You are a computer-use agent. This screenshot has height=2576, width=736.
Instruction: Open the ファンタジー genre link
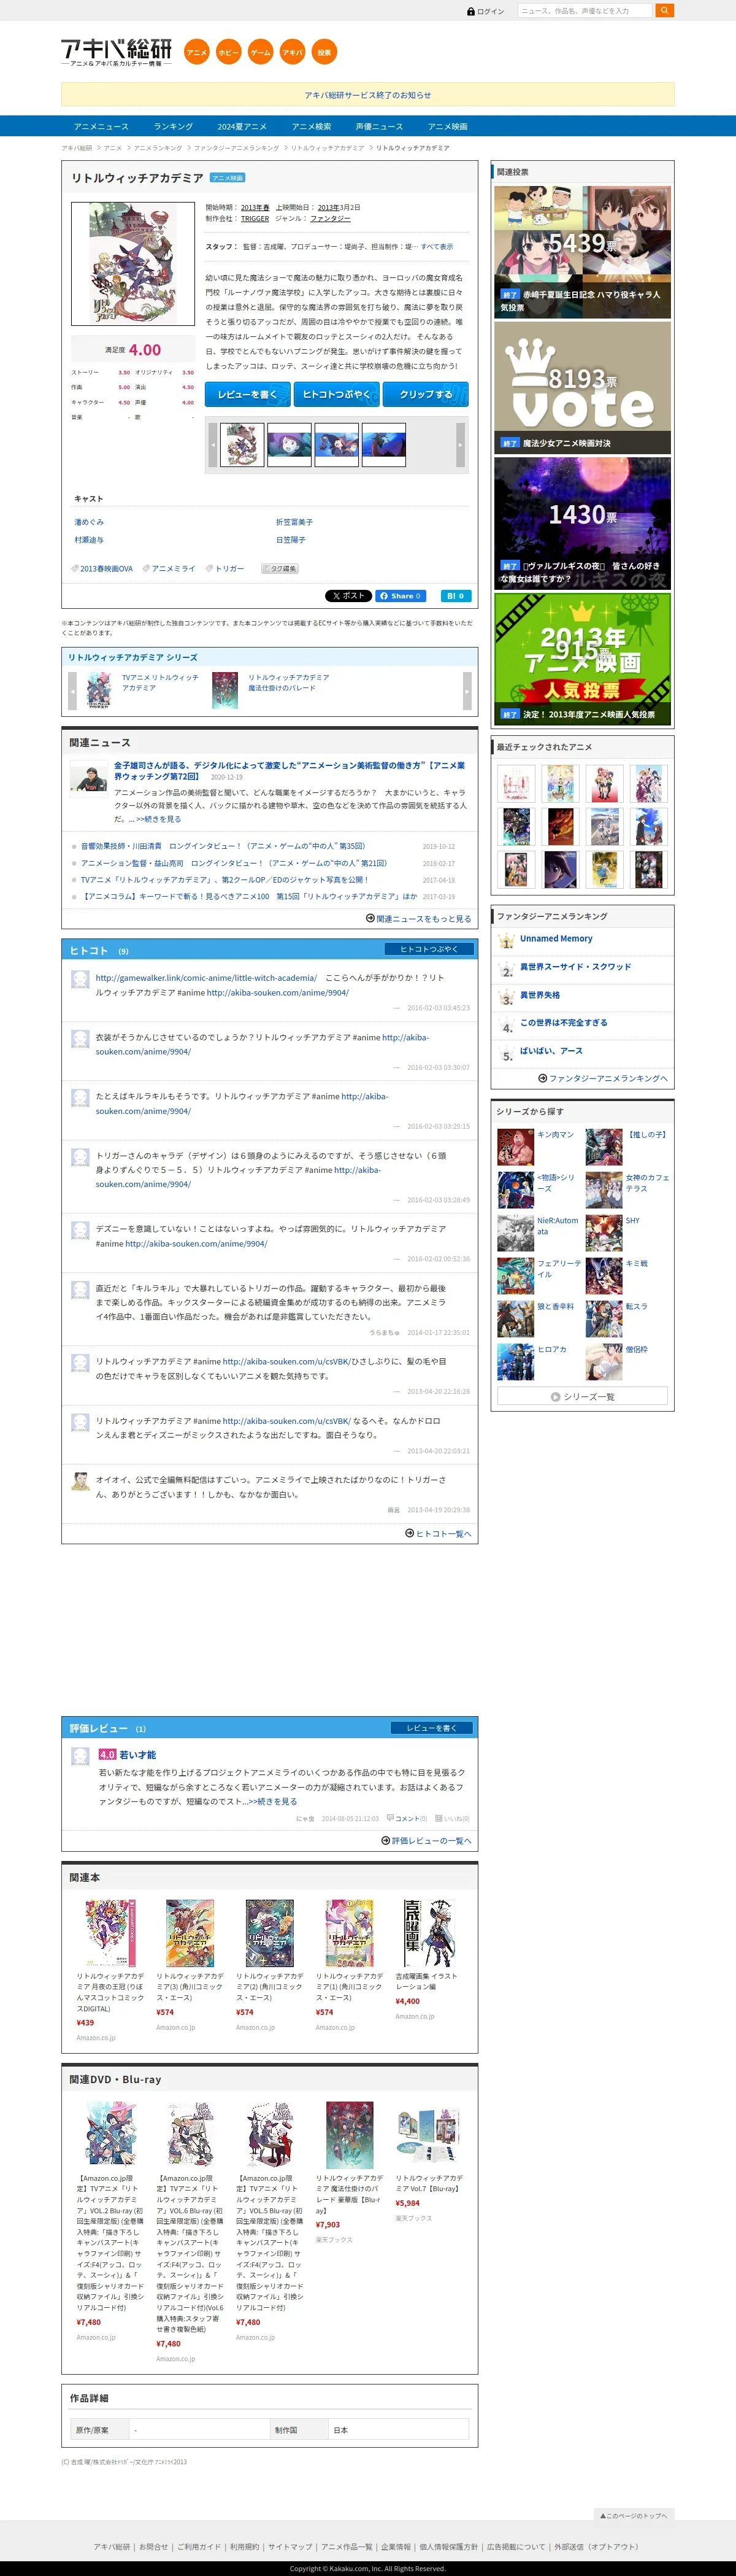[331, 219]
